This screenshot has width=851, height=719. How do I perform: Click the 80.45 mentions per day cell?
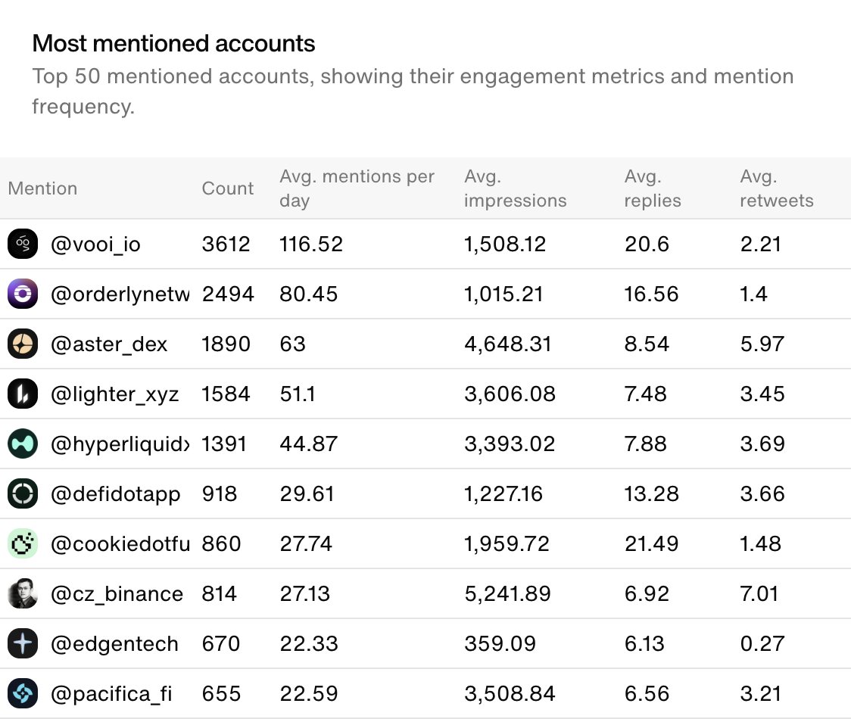[x=308, y=294]
